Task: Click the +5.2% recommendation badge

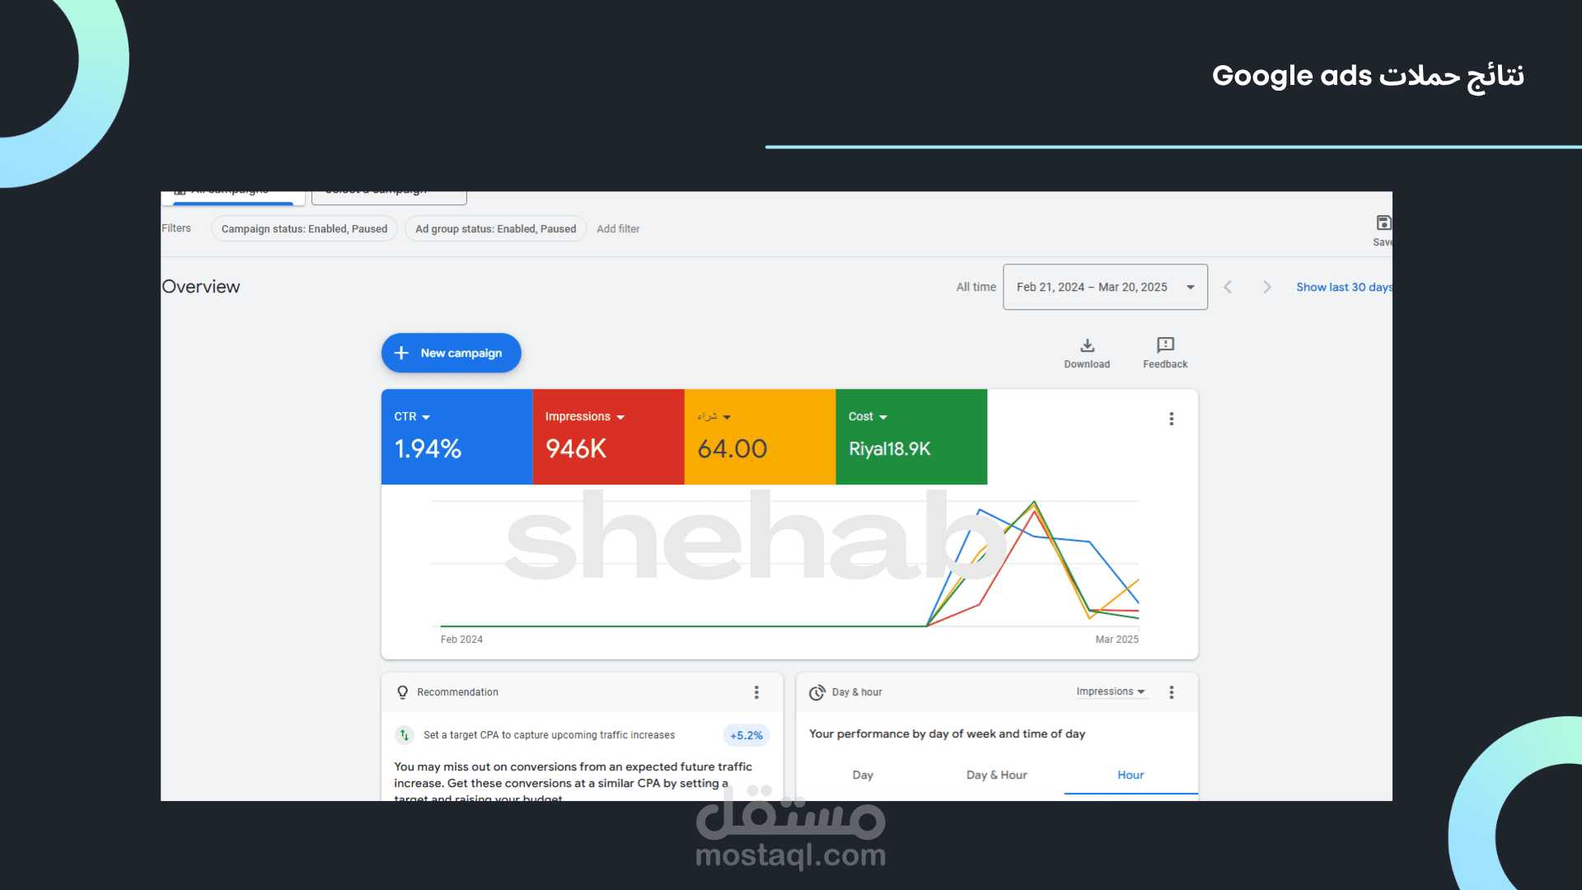Action: [747, 735]
